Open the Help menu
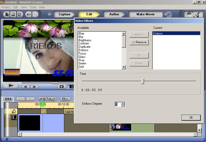 42,7
